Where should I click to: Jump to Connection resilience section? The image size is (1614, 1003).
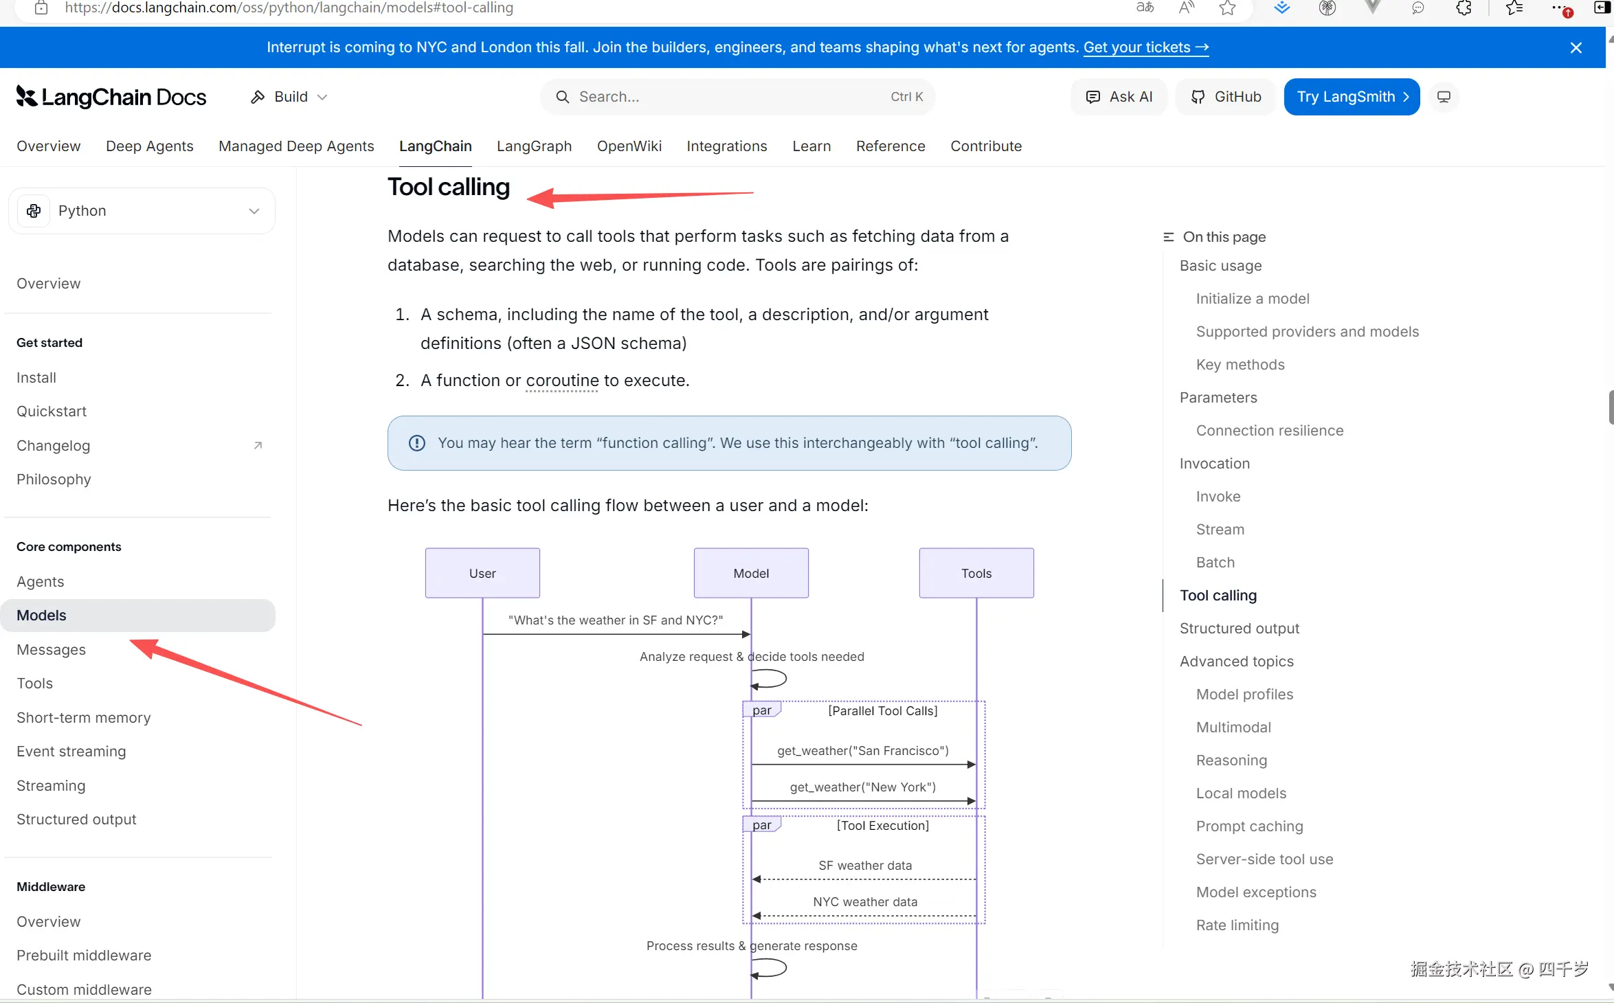pyautogui.click(x=1270, y=431)
